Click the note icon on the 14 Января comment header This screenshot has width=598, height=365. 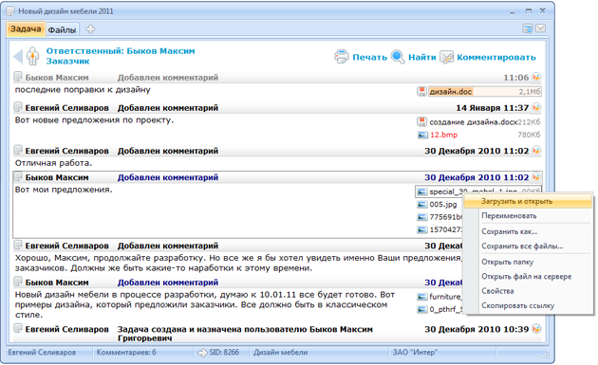[x=18, y=107]
